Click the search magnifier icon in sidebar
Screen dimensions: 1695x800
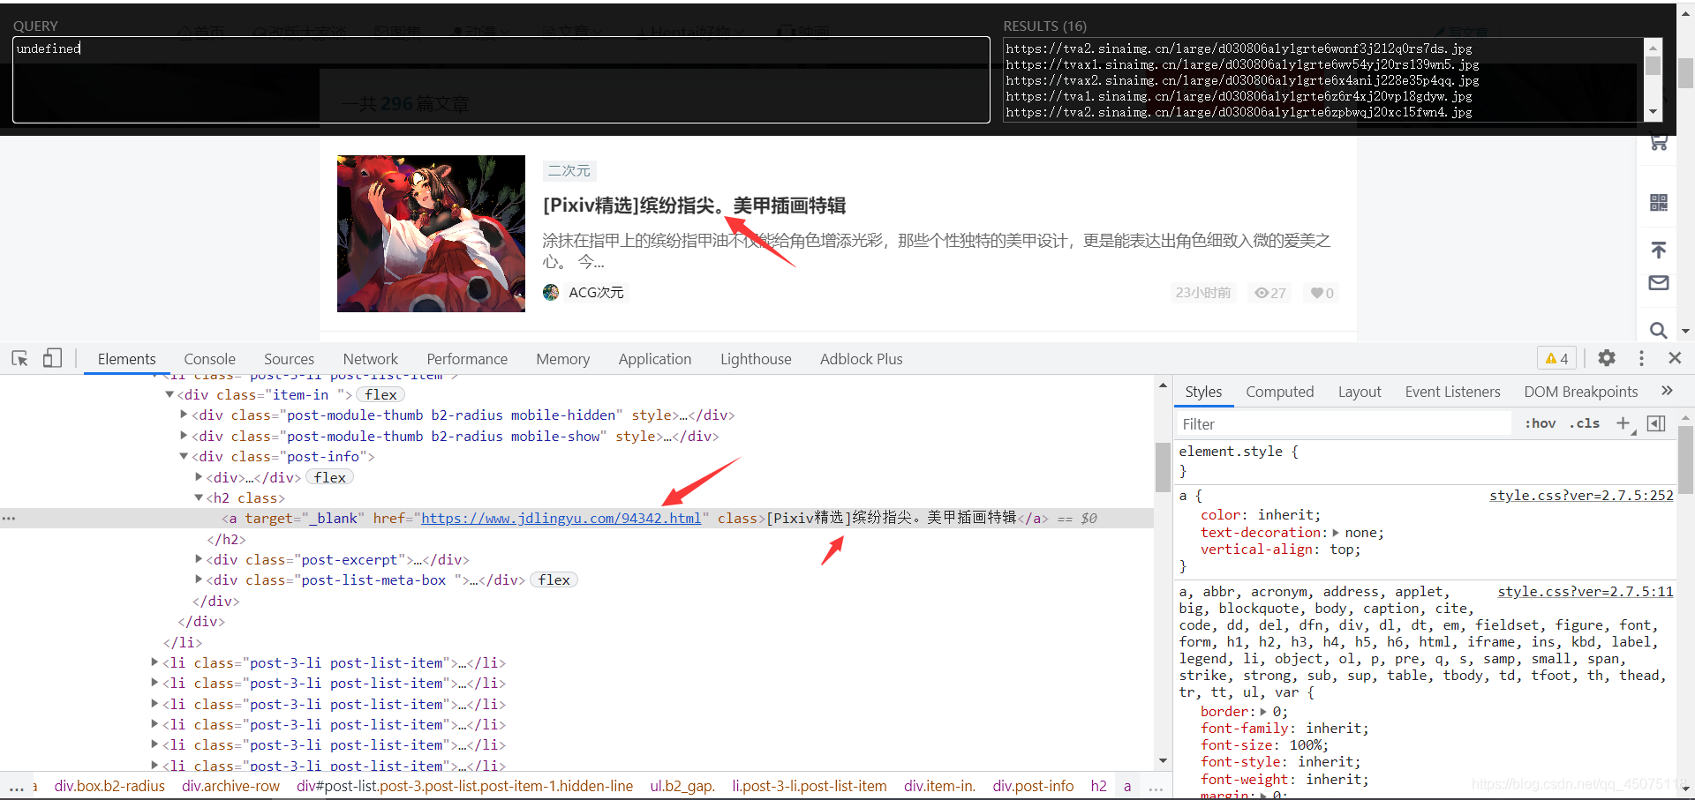click(x=1659, y=330)
